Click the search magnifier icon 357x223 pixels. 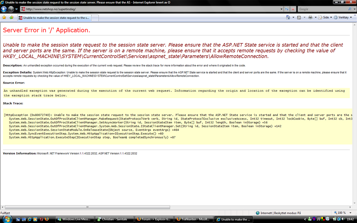coord(350,9)
